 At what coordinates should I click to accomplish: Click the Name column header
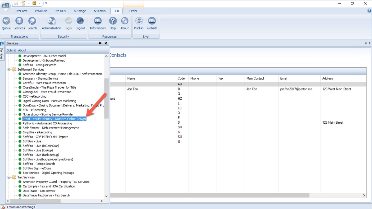click(x=151, y=79)
